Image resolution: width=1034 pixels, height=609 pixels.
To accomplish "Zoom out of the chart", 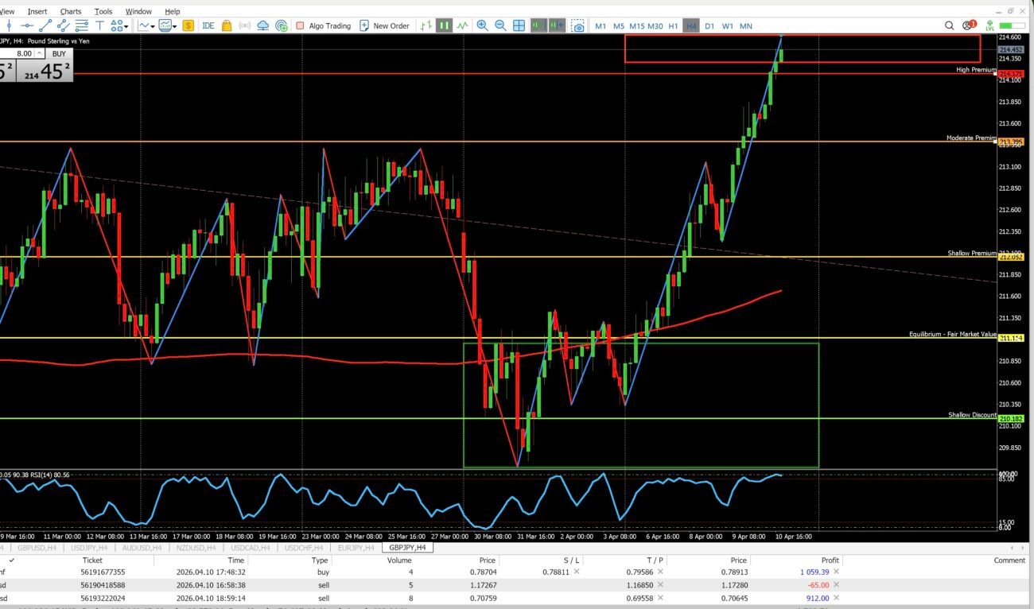I will [500, 25].
